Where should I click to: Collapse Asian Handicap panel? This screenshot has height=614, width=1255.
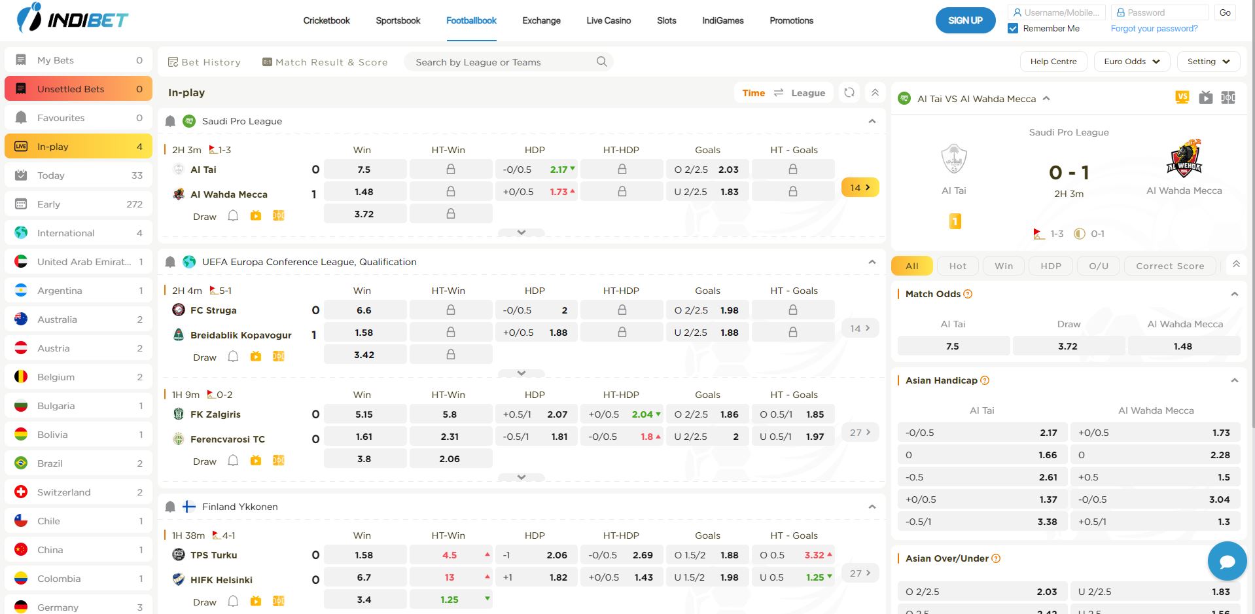click(x=1234, y=380)
